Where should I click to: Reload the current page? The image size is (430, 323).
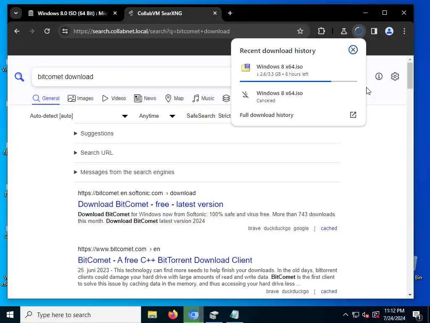(47, 31)
